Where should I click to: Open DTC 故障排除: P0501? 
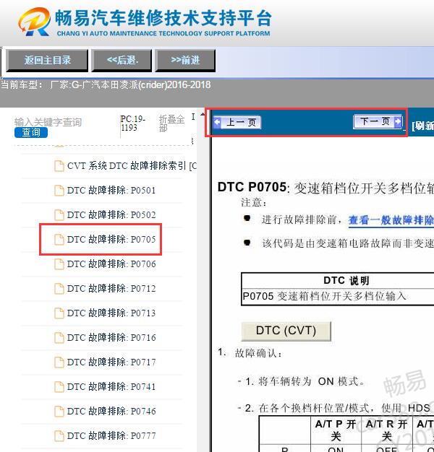[x=105, y=190]
